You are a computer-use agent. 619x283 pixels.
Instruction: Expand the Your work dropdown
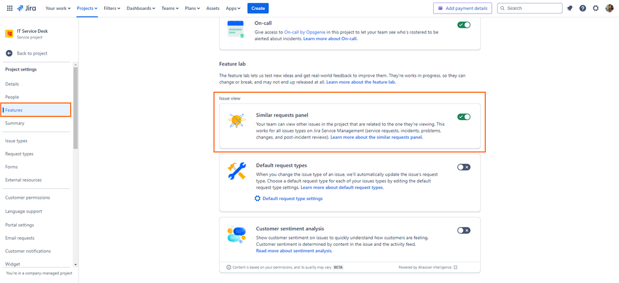pos(58,8)
